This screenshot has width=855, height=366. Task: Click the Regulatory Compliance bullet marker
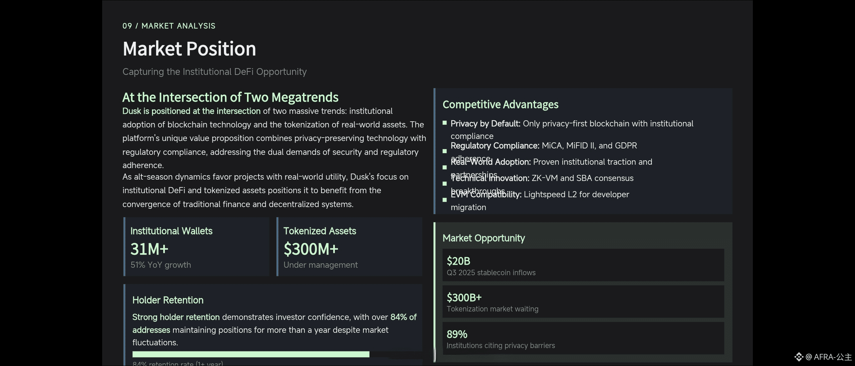tap(444, 151)
